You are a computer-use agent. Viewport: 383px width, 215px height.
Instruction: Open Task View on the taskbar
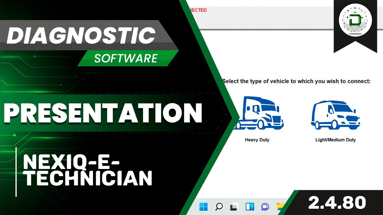pos(234,206)
